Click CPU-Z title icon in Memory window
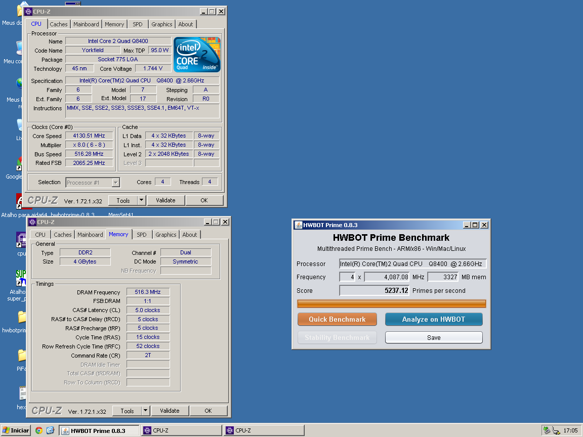Screen dimensions: 583x437 32,222
